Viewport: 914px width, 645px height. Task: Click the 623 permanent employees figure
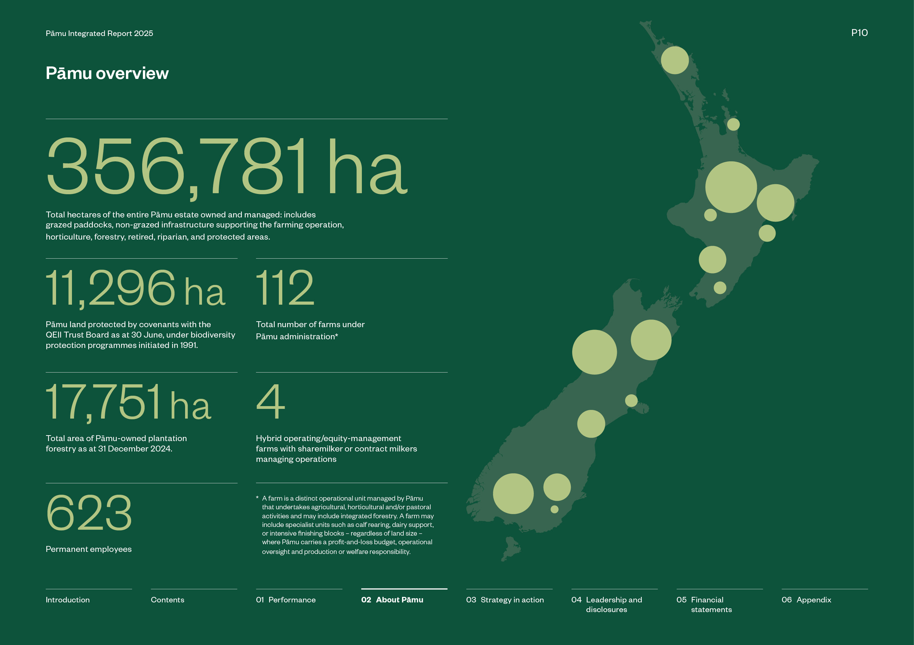89,512
